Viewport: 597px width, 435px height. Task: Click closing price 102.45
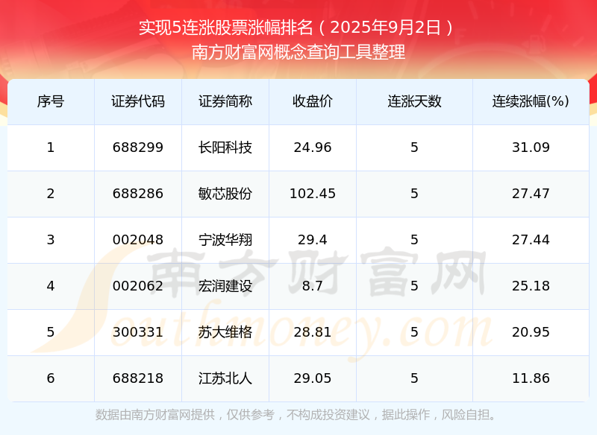pyautogui.click(x=313, y=194)
